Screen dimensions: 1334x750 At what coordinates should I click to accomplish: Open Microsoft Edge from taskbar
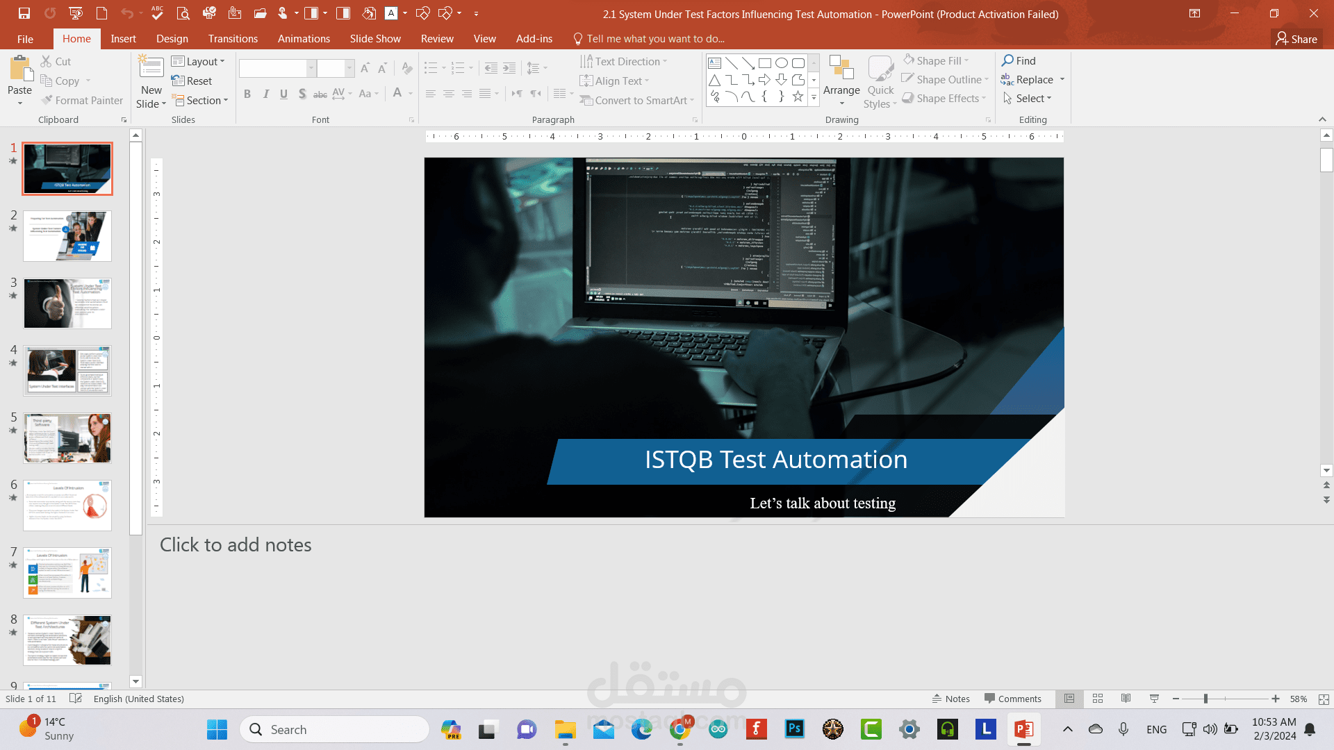[641, 729]
